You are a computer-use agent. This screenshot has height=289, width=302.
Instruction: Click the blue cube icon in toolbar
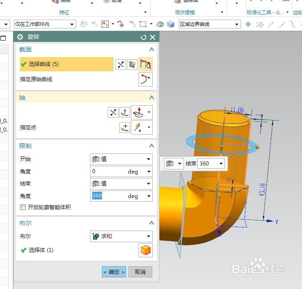171,24
